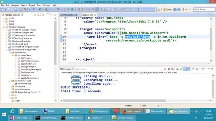Viewport: 216px width, 121px height.
Task: Click the green Run button in toolbar
Action: point(40,9)
